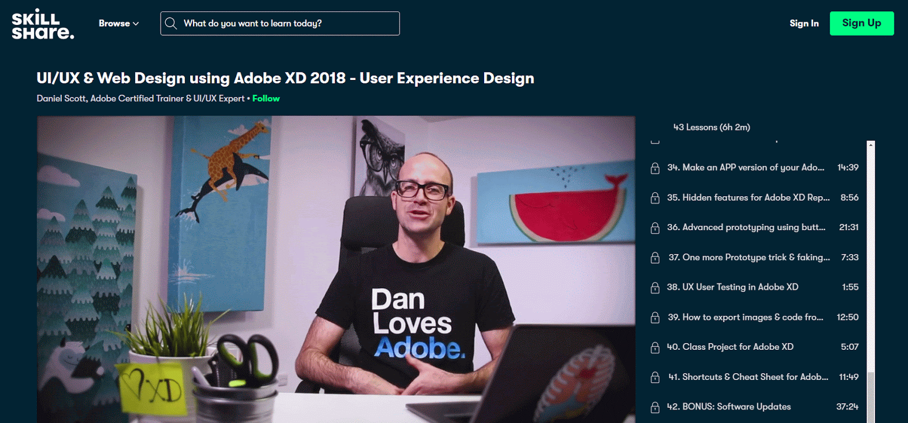Click lock icon beside lesson 42

(x=655, y=407)
